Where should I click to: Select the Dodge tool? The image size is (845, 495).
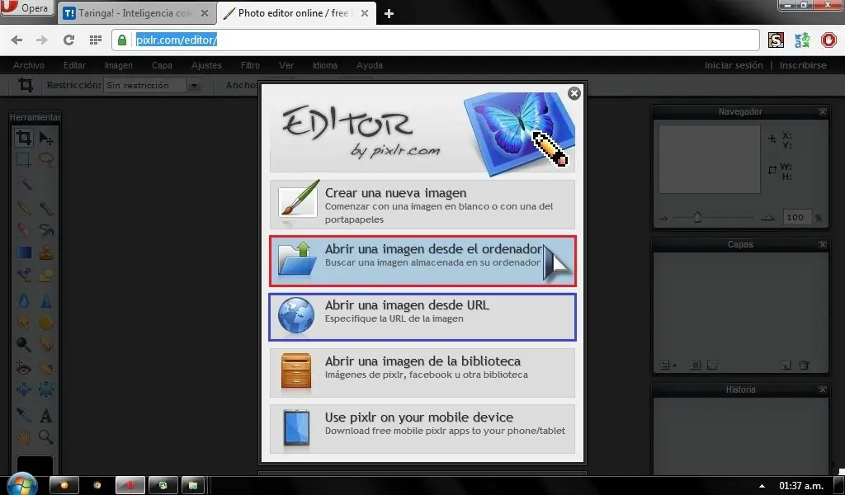click(x=24, y=344)
